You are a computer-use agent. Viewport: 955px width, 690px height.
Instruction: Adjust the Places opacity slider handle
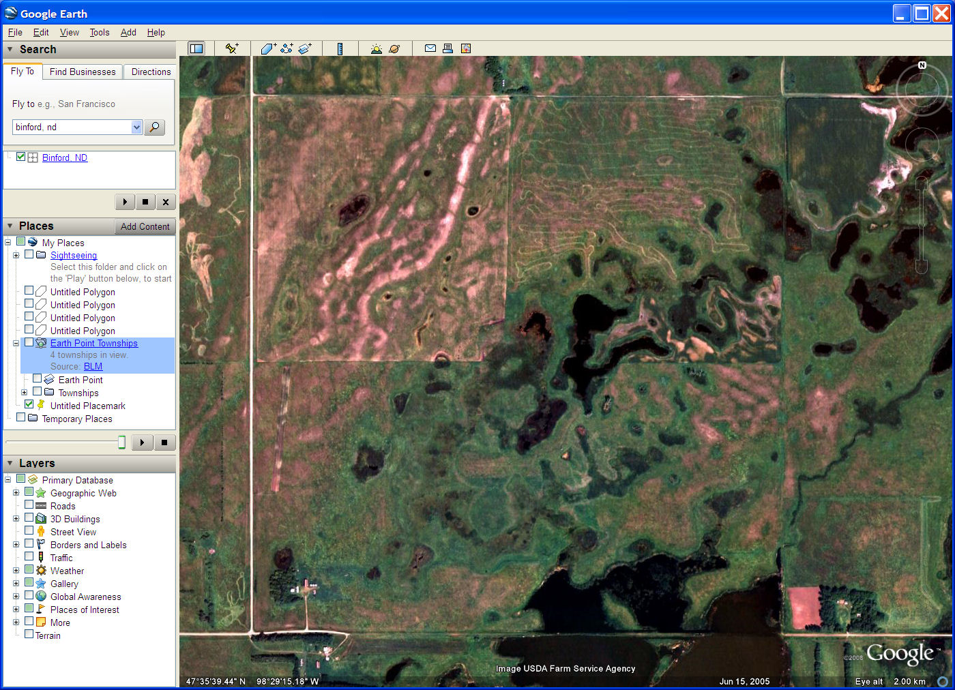click(121, 442)
